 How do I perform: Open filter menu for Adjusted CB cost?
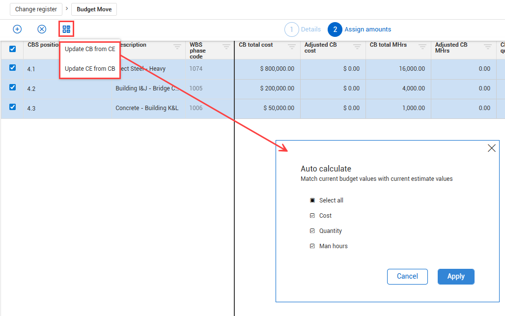coord(357,47)
